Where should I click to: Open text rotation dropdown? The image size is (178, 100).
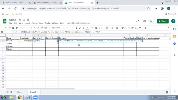pyautogui.click(x=123, y=28)
